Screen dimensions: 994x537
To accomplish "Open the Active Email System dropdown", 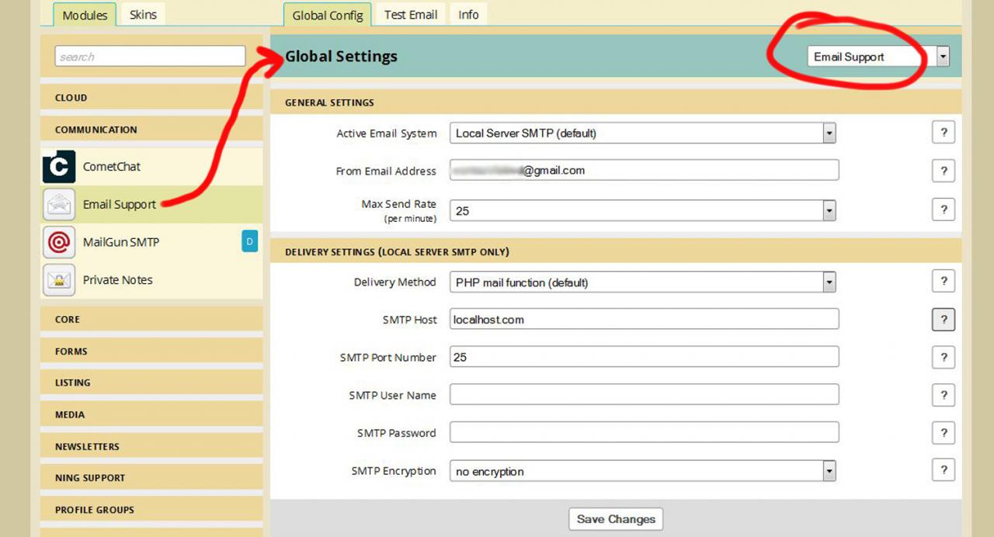I will point(643,133).
